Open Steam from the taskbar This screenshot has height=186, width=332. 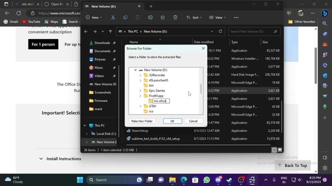pos(229,180)
